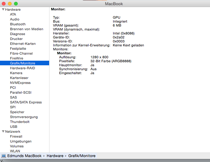Click the Intel (0x8086) manufacturer value
Screen dimensions: 210x162
[124, 33]
